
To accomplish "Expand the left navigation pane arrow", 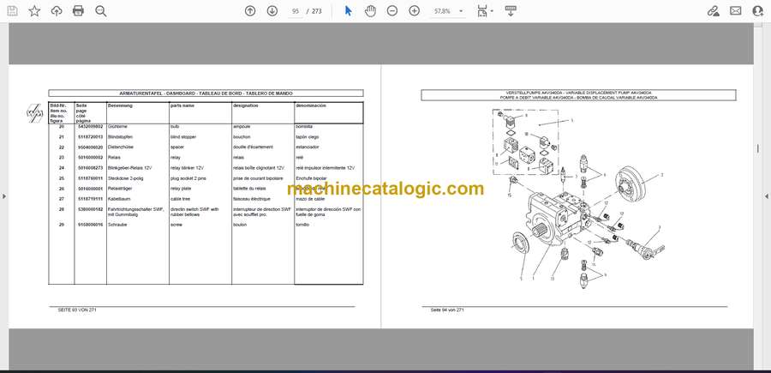I will (4, 196).
